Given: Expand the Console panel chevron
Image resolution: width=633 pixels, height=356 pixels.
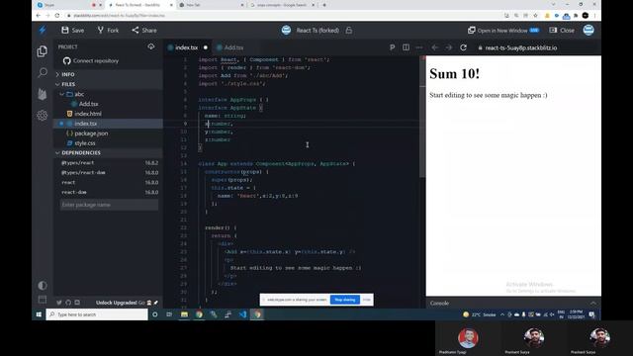Looking at the screenshot, I should 593,304.
